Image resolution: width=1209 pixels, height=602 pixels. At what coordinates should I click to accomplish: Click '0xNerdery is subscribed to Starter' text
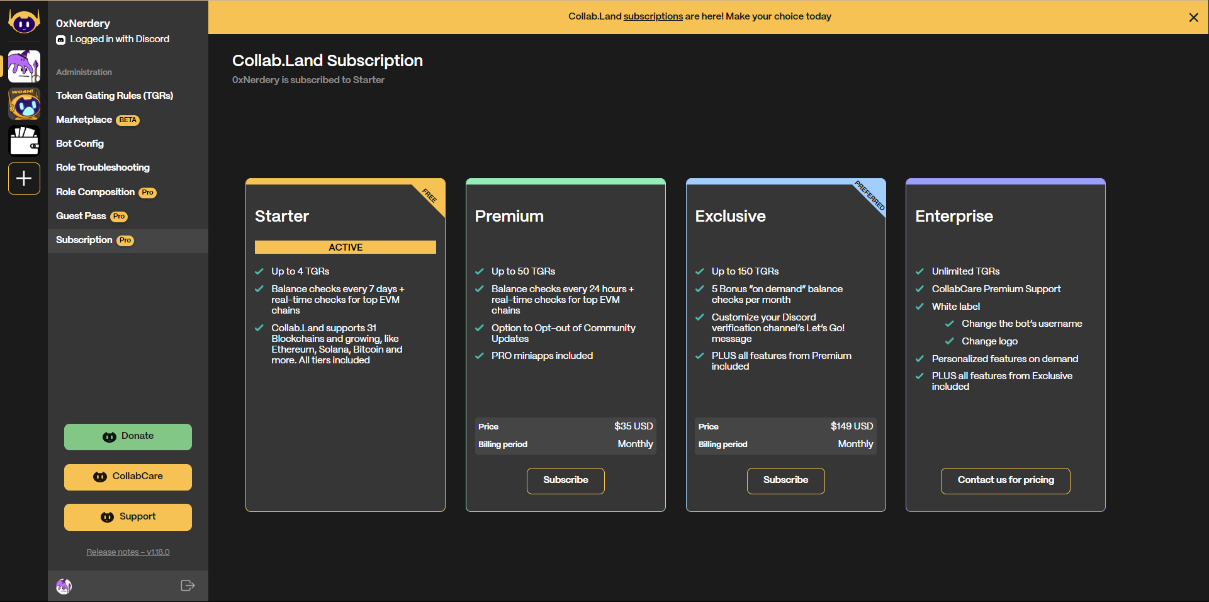(308, 80)
